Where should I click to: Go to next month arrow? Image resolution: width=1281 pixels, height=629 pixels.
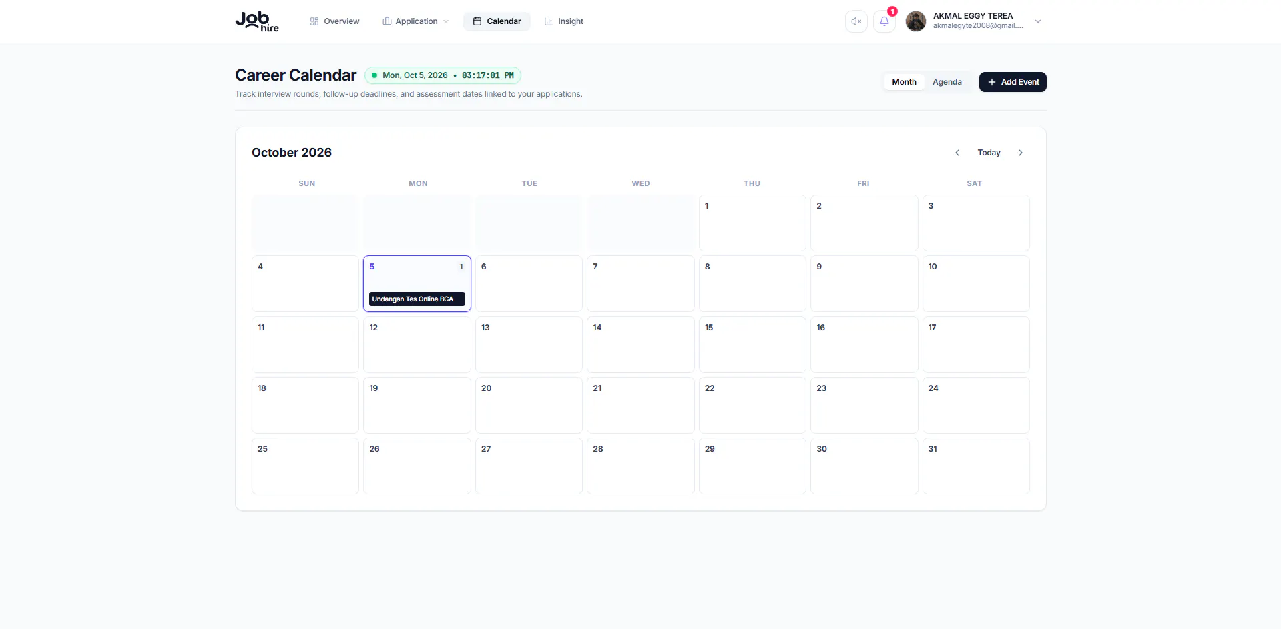(1021, 153)
